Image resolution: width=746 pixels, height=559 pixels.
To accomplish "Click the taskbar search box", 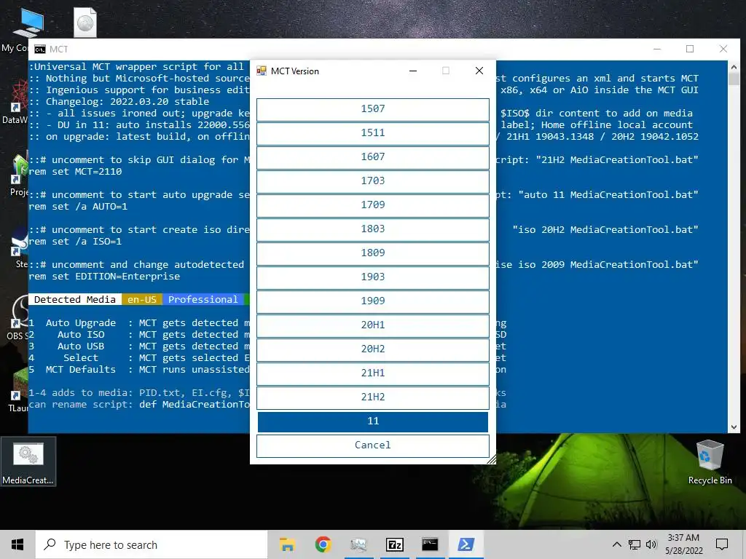I will click(x=152, y=544).
